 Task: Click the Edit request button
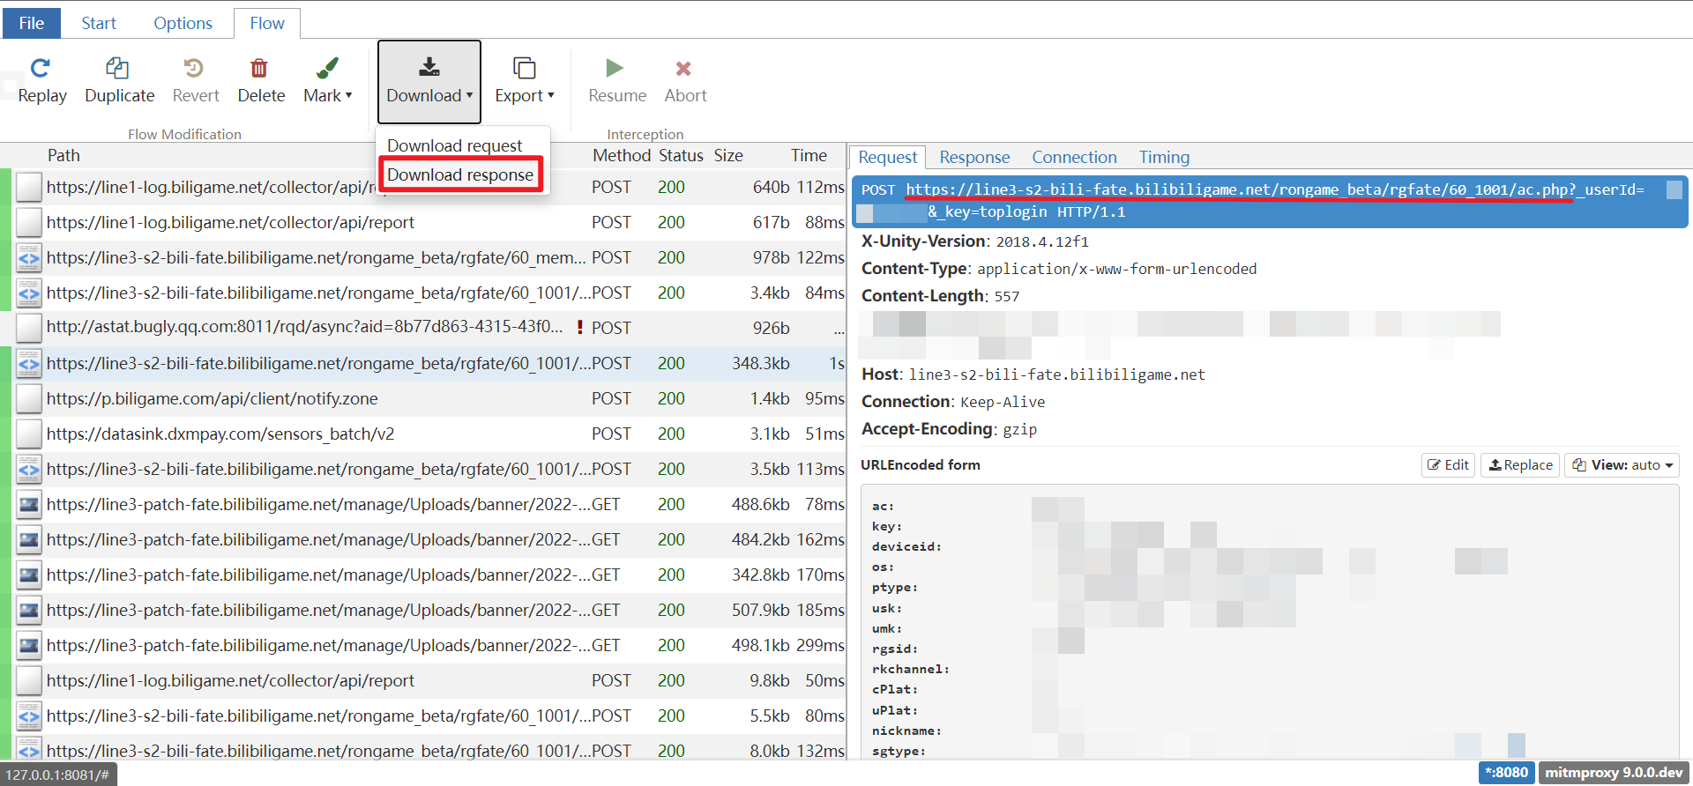1448,465
